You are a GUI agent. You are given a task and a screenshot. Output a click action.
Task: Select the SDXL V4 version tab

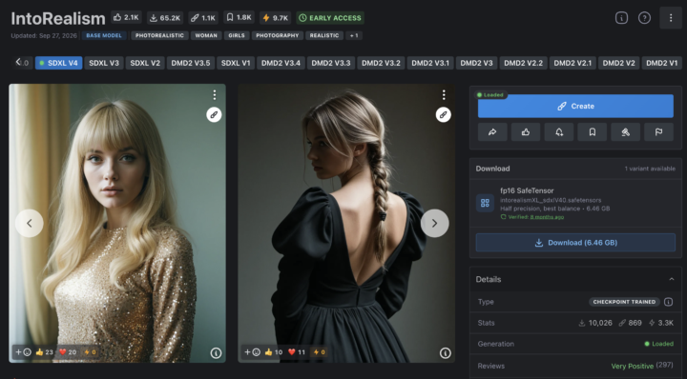[58, 63]
